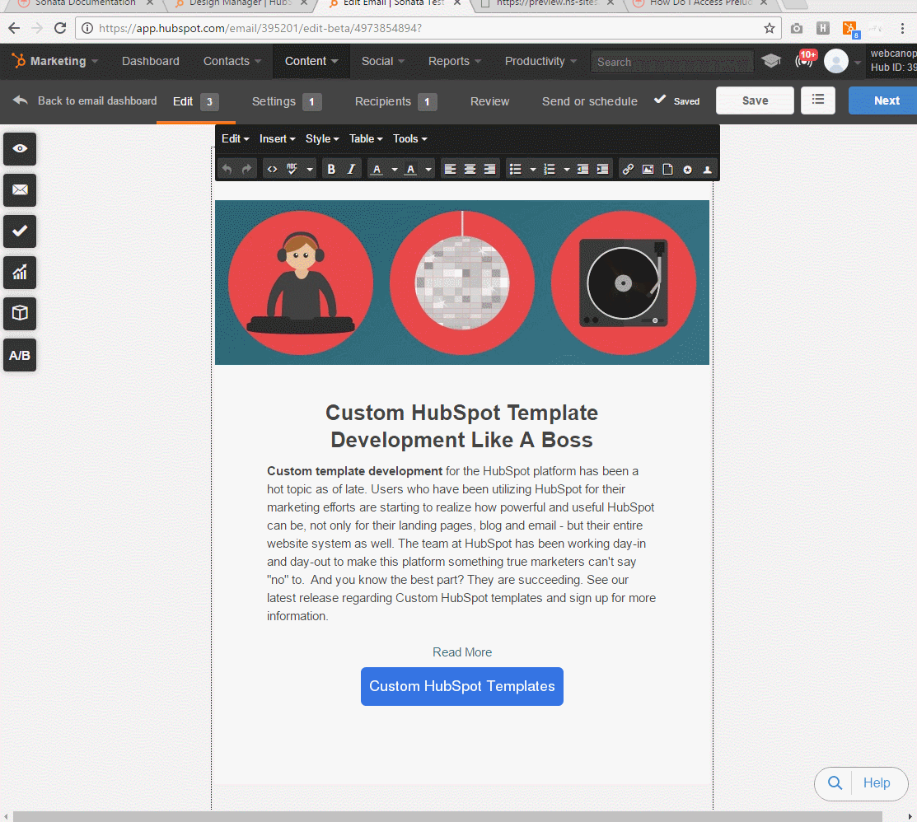This screenshot has height=822, width=917.
Task: Insert a bulleted list
Action: pyautogui.click(x=515, y=170)
